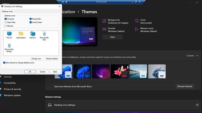Toggle the Recycle Bin checkbox

click(31, 19)
